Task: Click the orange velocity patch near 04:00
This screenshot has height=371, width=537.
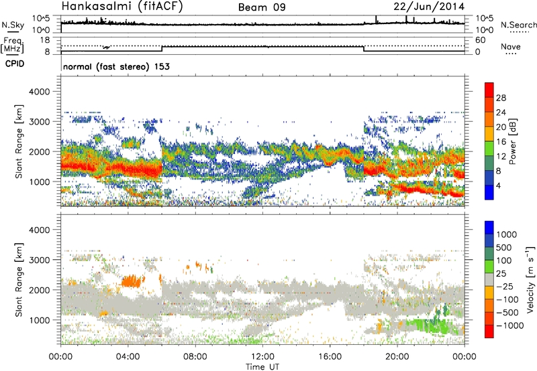Action: (x=132, y=281)
